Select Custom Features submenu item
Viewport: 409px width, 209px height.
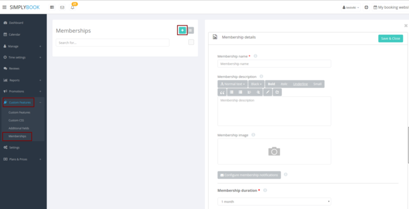point(19,113)
